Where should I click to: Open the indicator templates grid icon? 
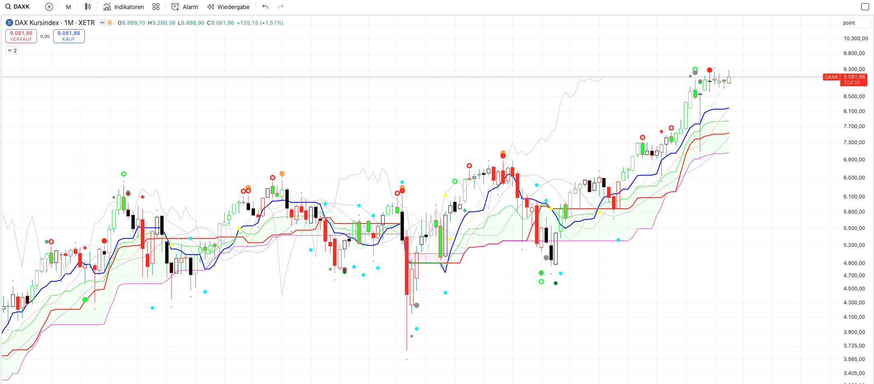click(156, 7)
